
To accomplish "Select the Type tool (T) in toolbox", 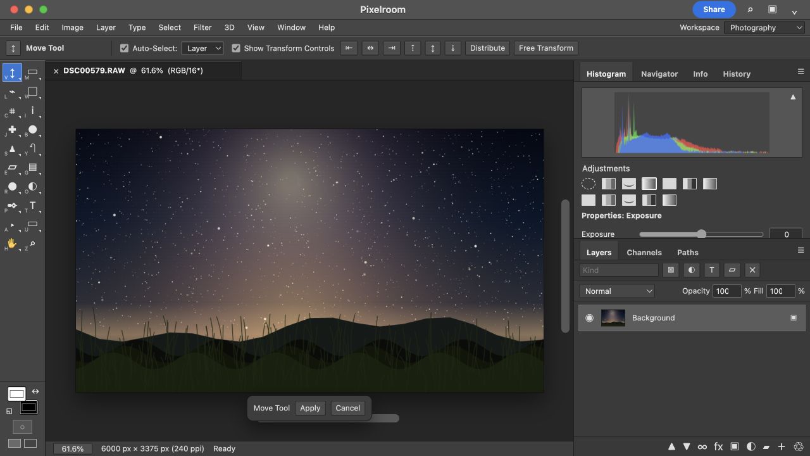I will click(x=32, y=206).
